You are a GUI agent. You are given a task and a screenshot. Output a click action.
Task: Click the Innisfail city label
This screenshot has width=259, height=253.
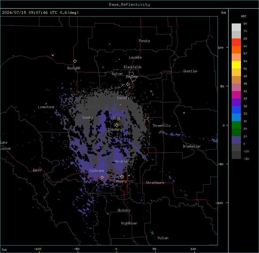click(125, 98)
